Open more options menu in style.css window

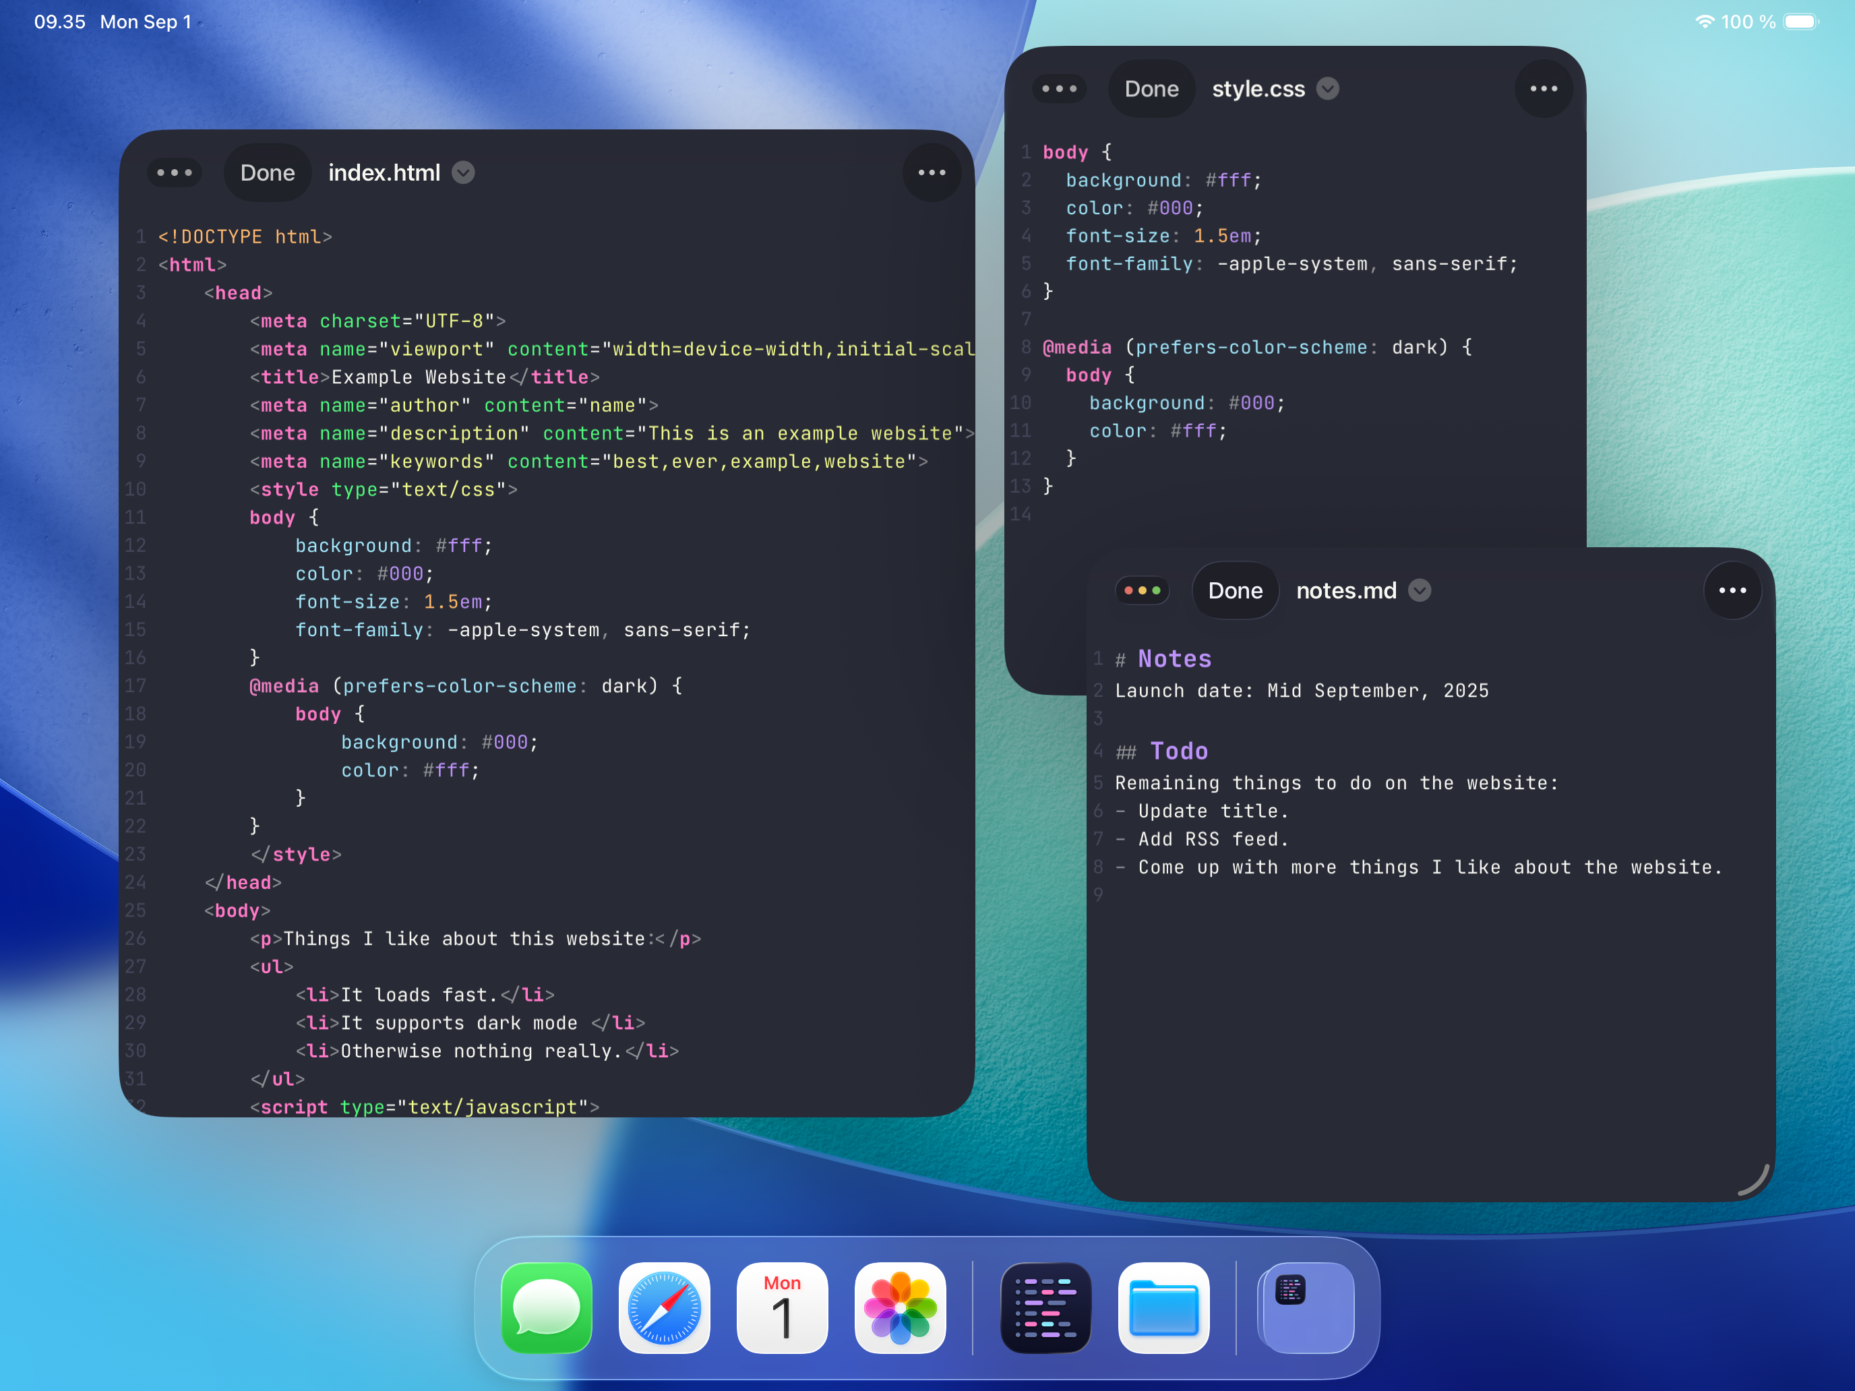(x=1543, y=89)
